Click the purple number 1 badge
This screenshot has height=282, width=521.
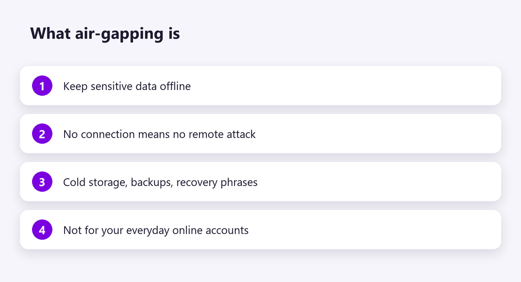point(42,85)
